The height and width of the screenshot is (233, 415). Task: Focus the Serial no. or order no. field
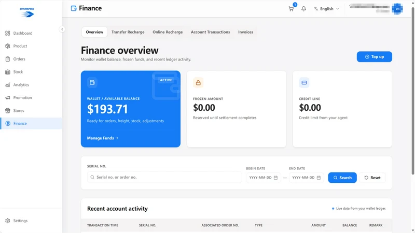pos(164,177)
